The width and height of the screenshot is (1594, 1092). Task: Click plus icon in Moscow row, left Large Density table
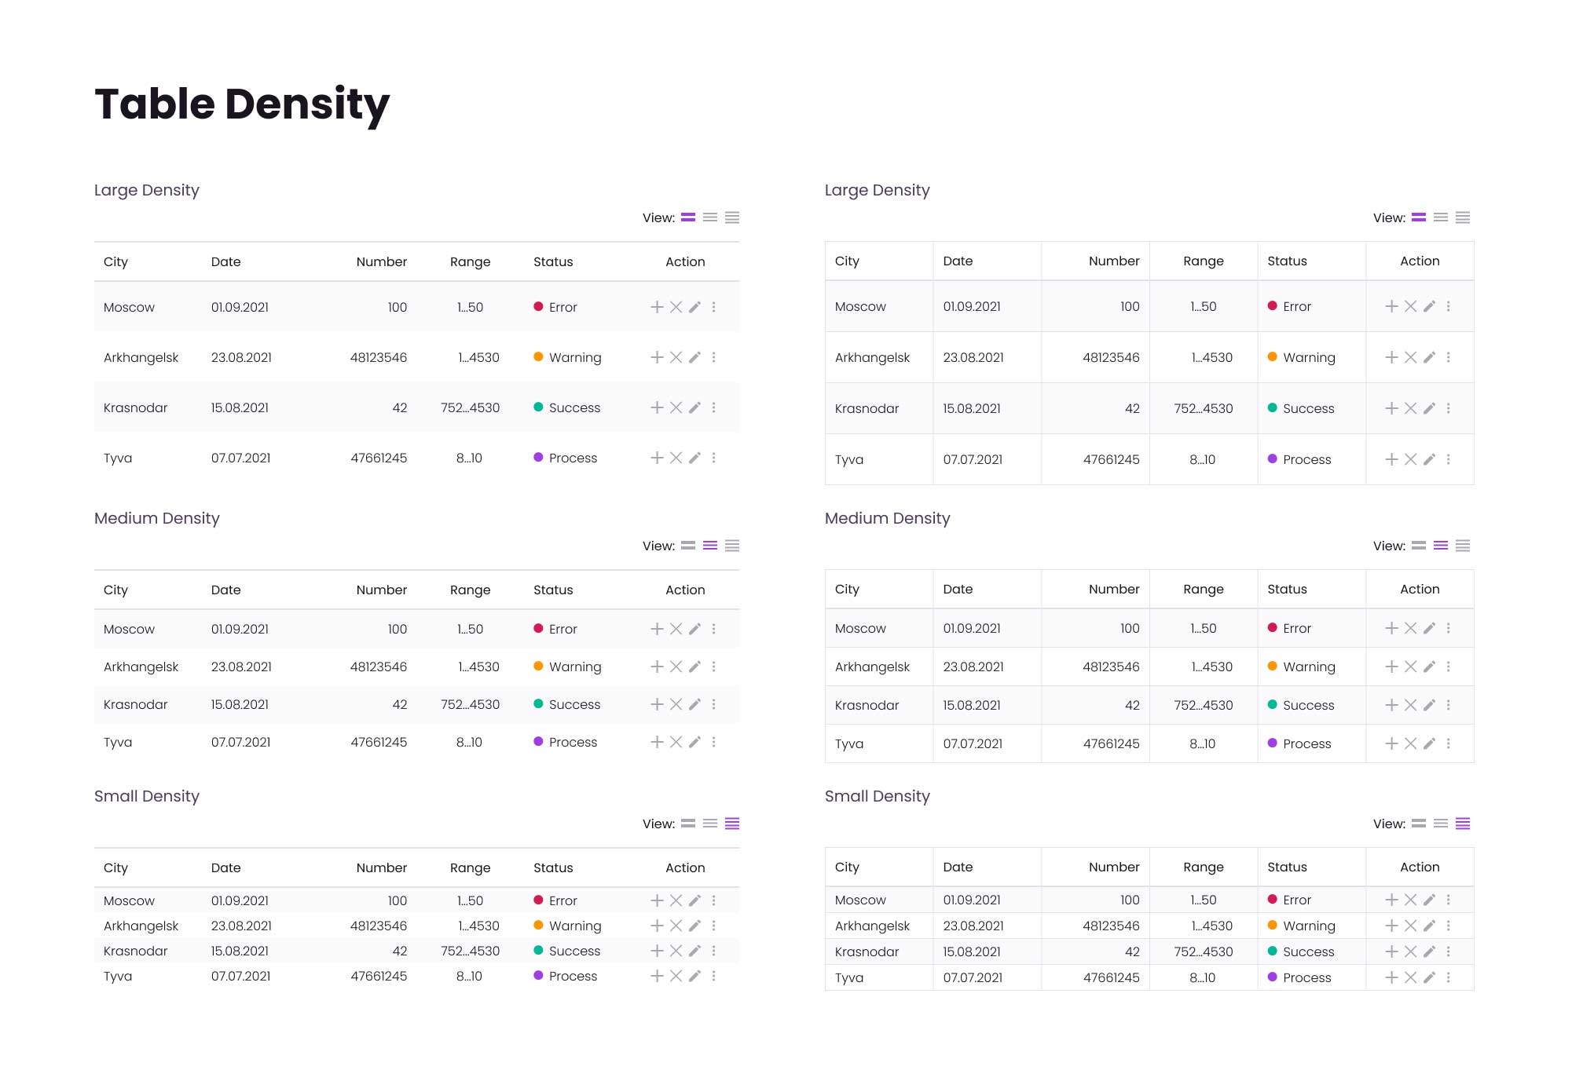tap(657, 307)
